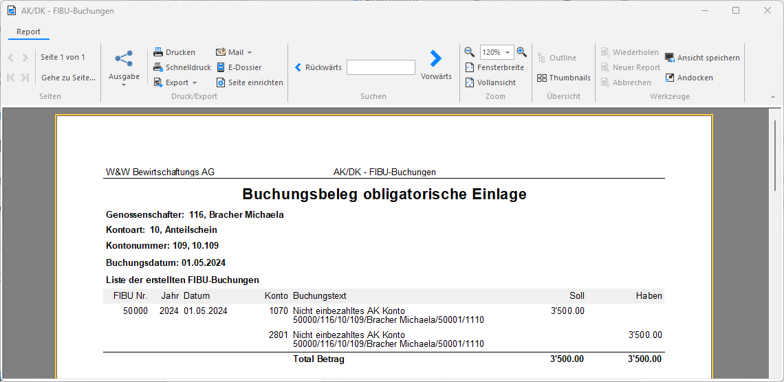
Task: Zoom out with magnifier minus icon
Action: pos(469,52)
